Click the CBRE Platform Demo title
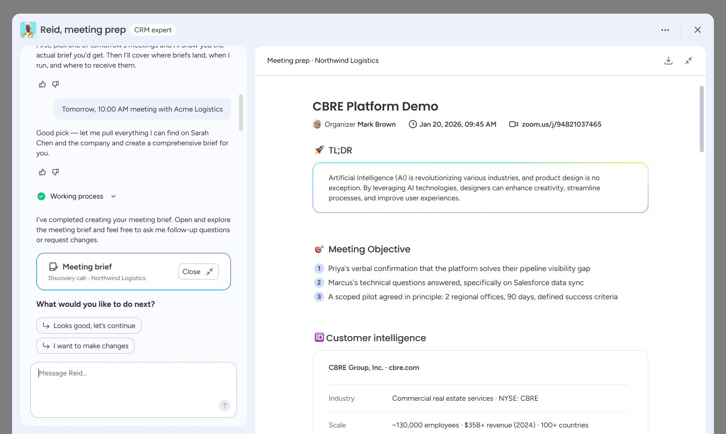The height and width of the screenshot is (434, 726). 375,106
